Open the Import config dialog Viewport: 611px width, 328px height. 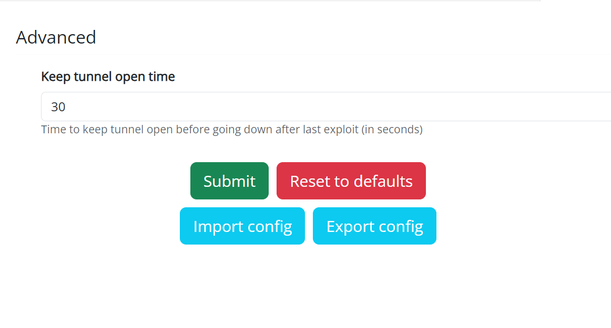tap(242, 226)
